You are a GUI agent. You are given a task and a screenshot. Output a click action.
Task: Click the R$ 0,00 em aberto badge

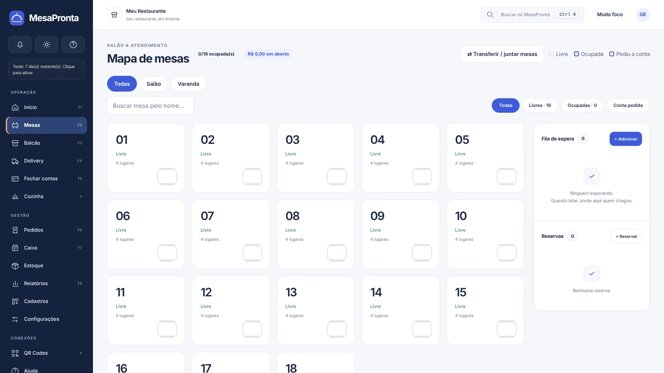(x=268, y=54)
